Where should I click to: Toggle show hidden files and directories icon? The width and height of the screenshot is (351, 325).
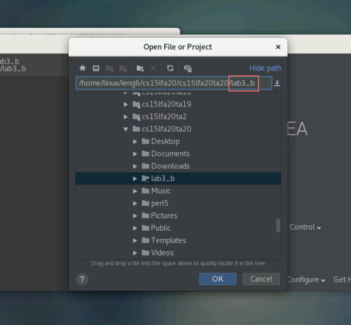(188, 68)
